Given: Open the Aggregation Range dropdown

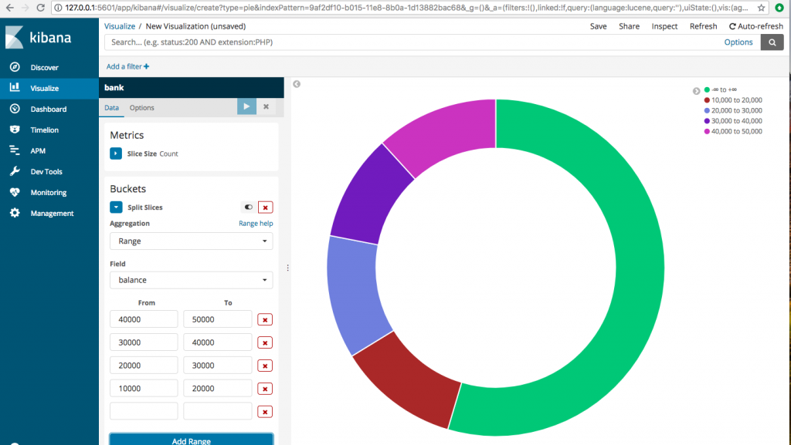Looking at the screenshot, I should (x=192, y=241).
